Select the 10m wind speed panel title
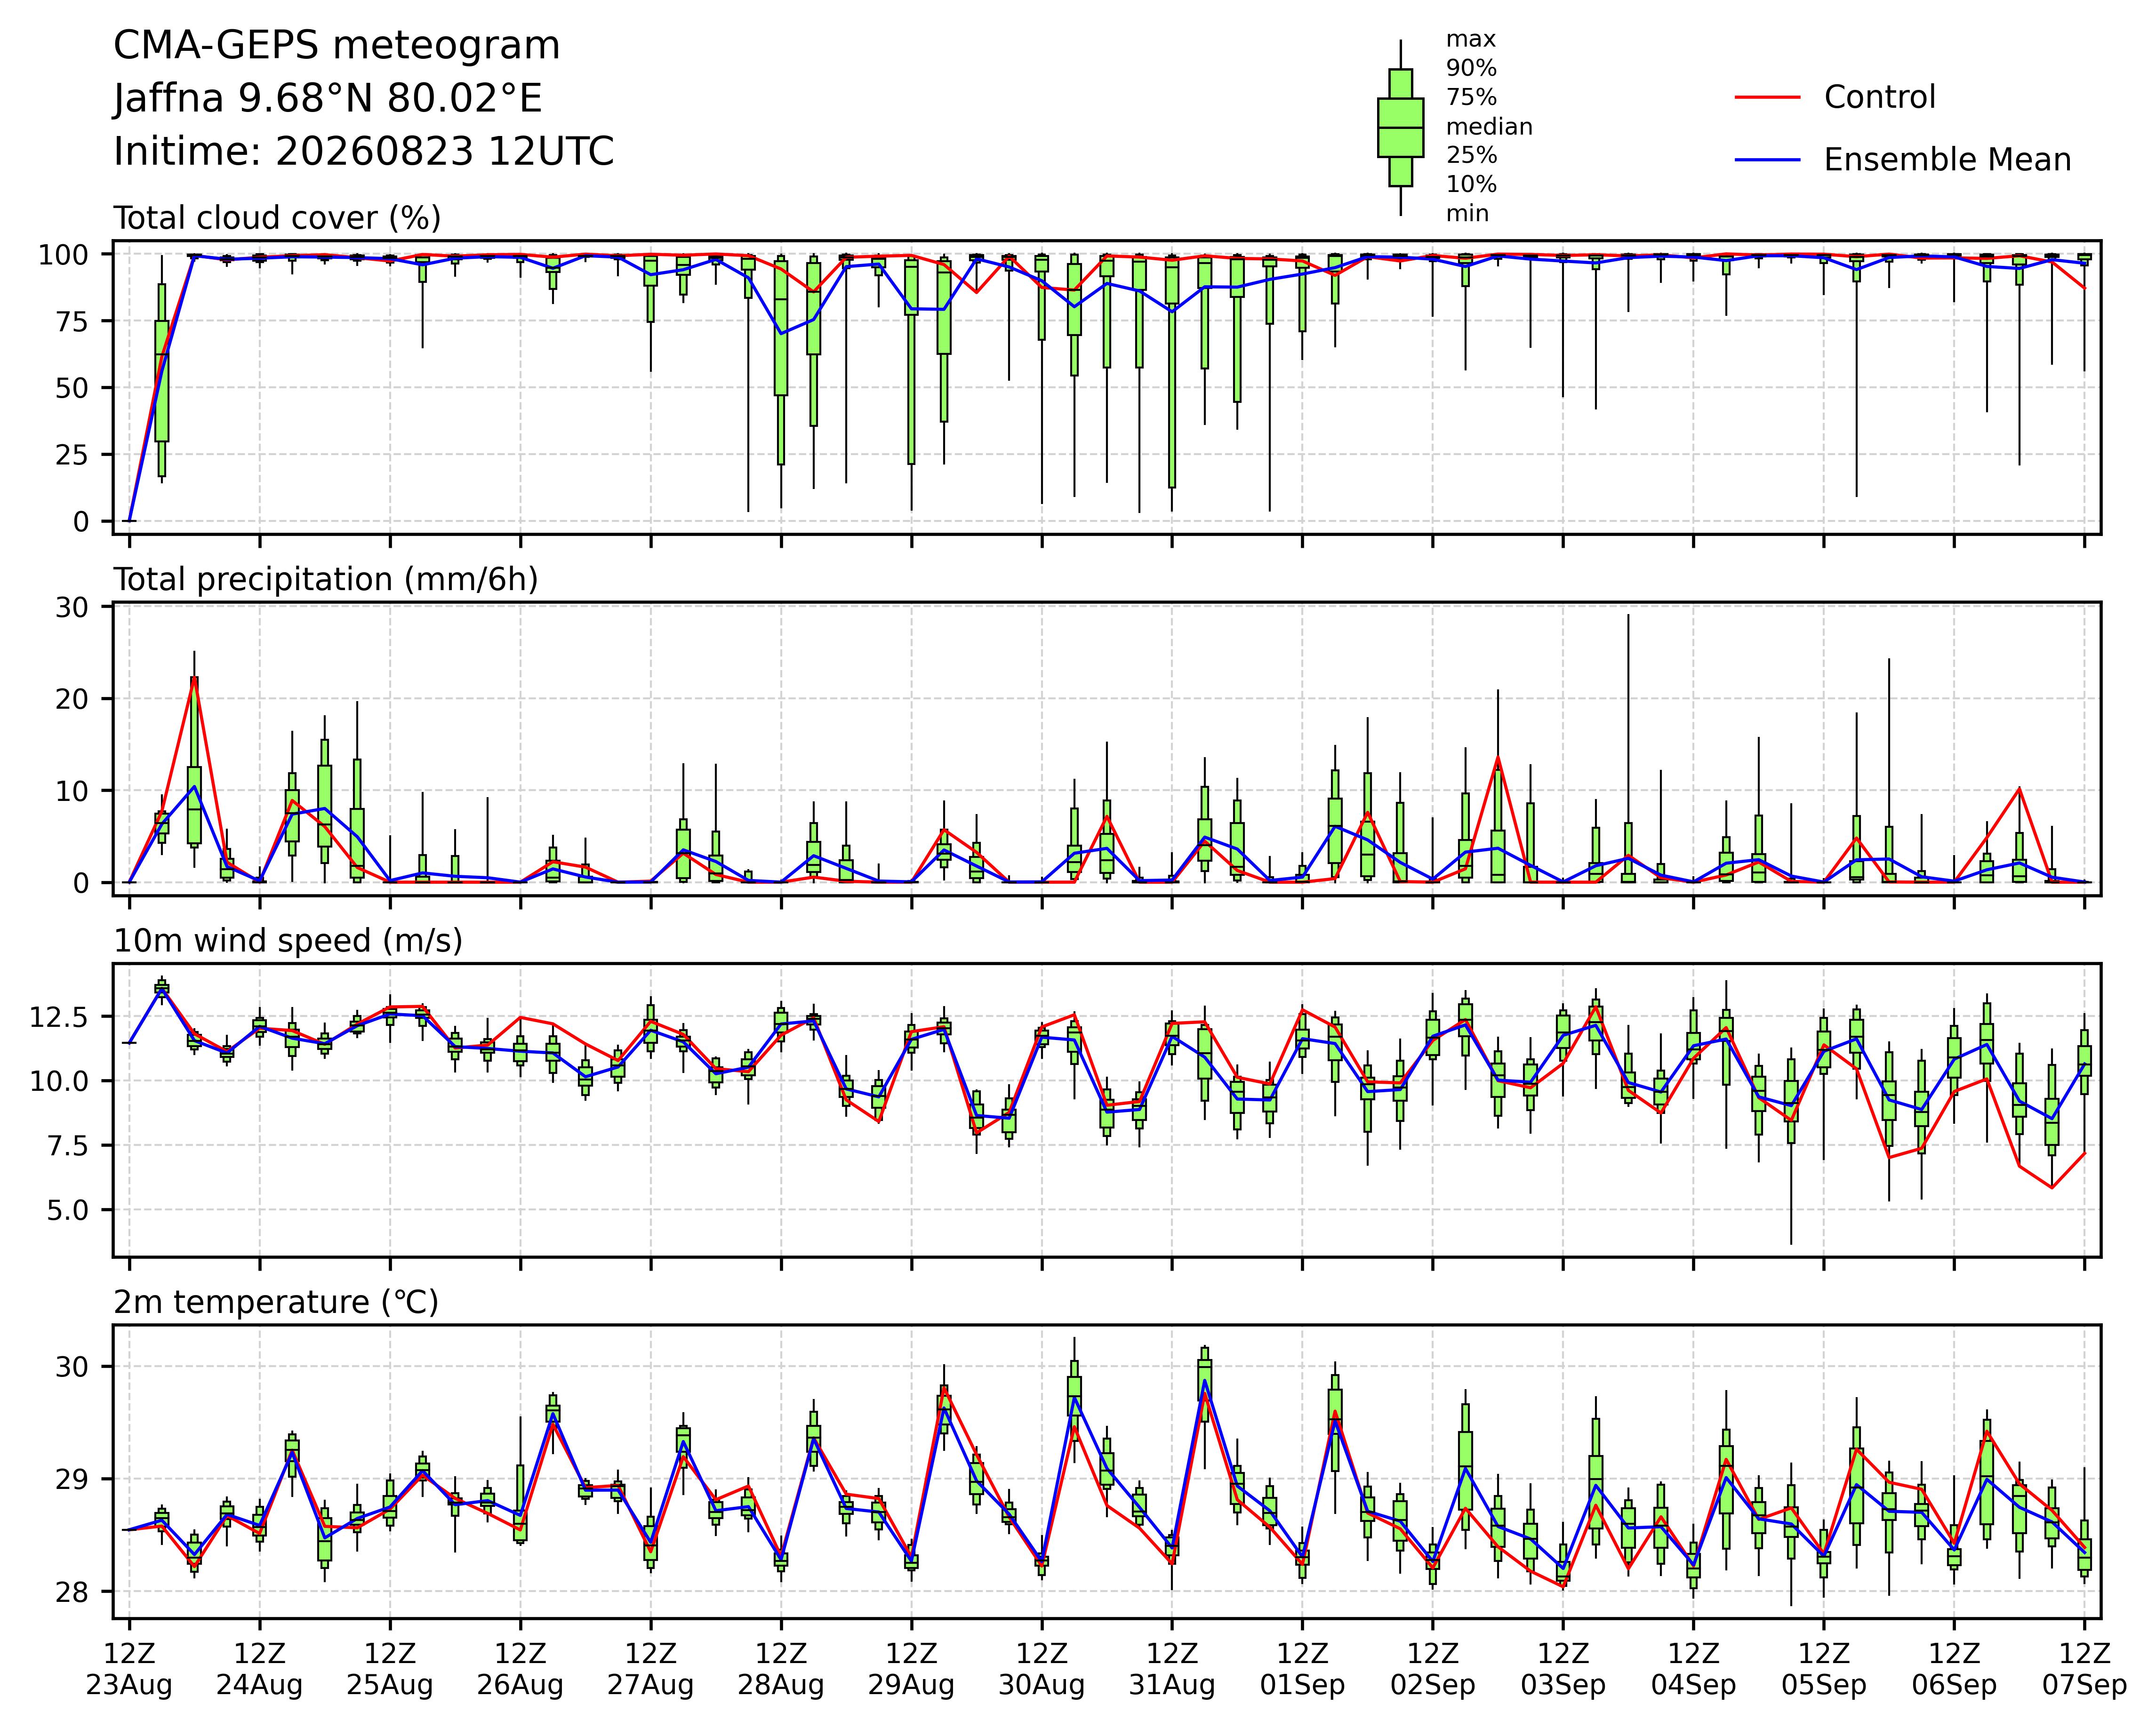The height and width of the screenshot is (1728, 2156). (288, 941)
